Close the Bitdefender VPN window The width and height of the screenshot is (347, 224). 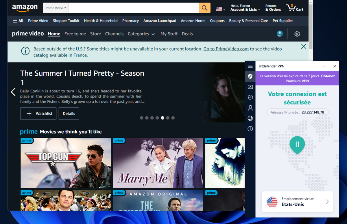(335, 66)
